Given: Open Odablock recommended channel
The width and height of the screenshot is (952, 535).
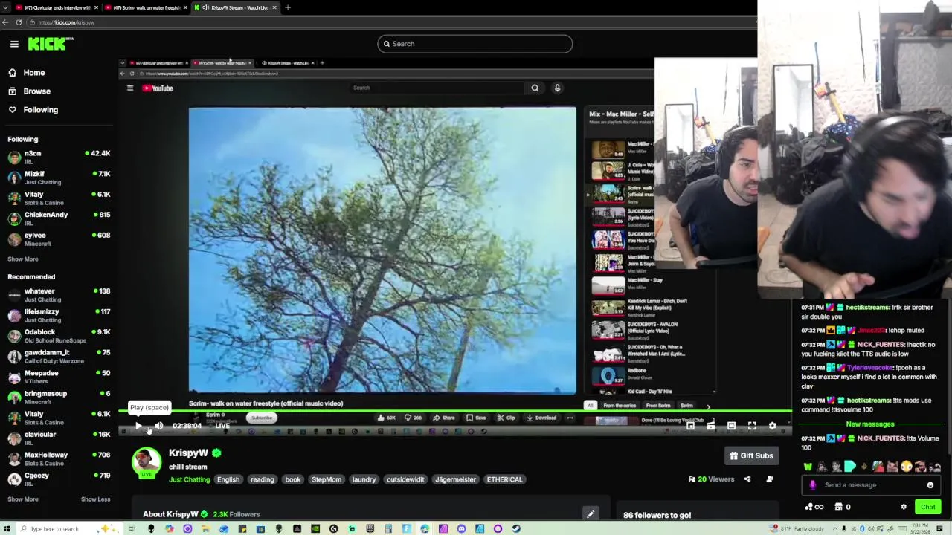Looking at the screenshot, I should [58, 336].
